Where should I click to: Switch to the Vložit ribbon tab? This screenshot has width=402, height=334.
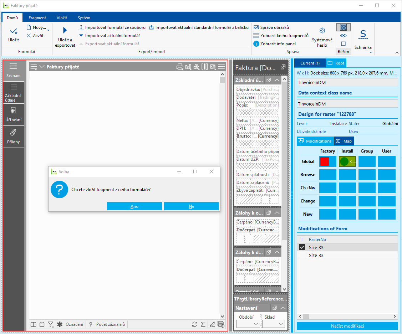tap(62, 18)
